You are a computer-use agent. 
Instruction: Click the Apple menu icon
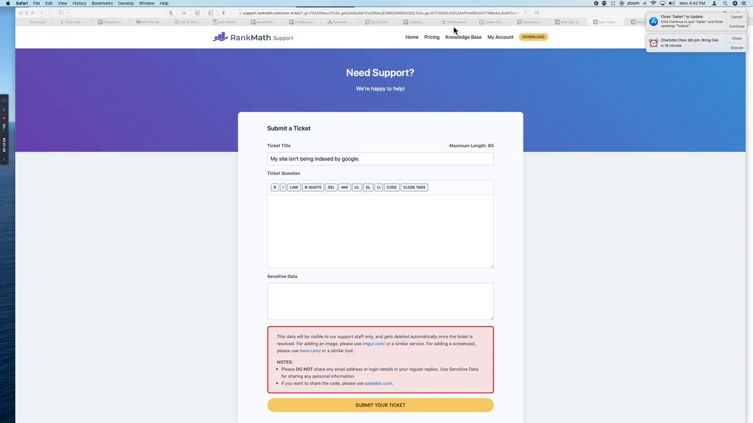(x=8, y=4)
